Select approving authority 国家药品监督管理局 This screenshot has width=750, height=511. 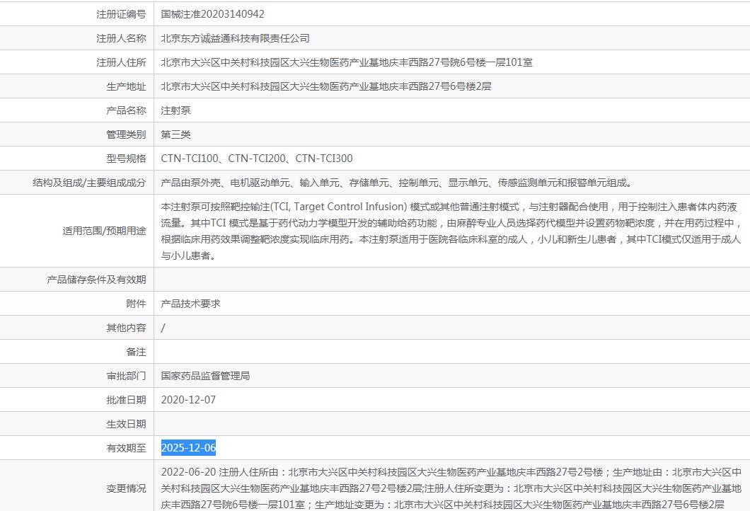pyautogui.click(x=205, y=376)
